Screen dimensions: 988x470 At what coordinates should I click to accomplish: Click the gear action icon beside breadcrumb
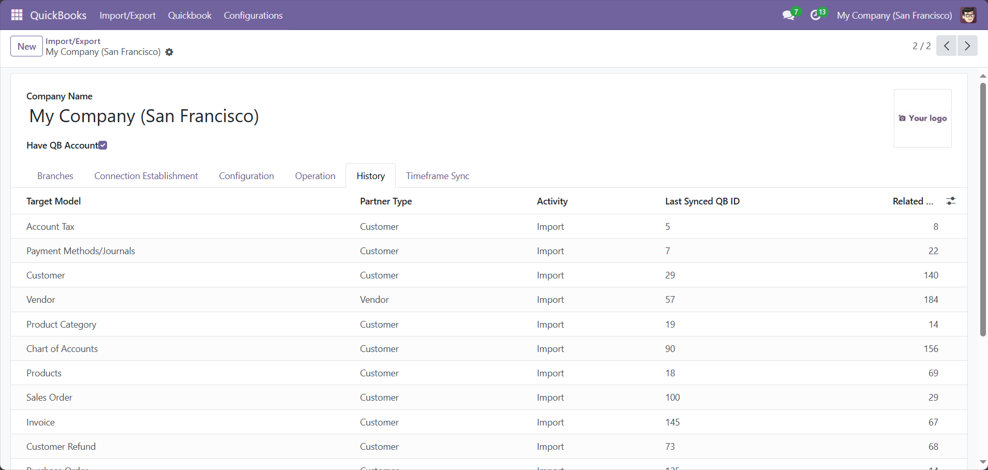click(x=169, y=52)
